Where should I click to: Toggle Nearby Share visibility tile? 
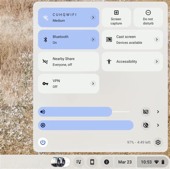click(x=69, y=62)
